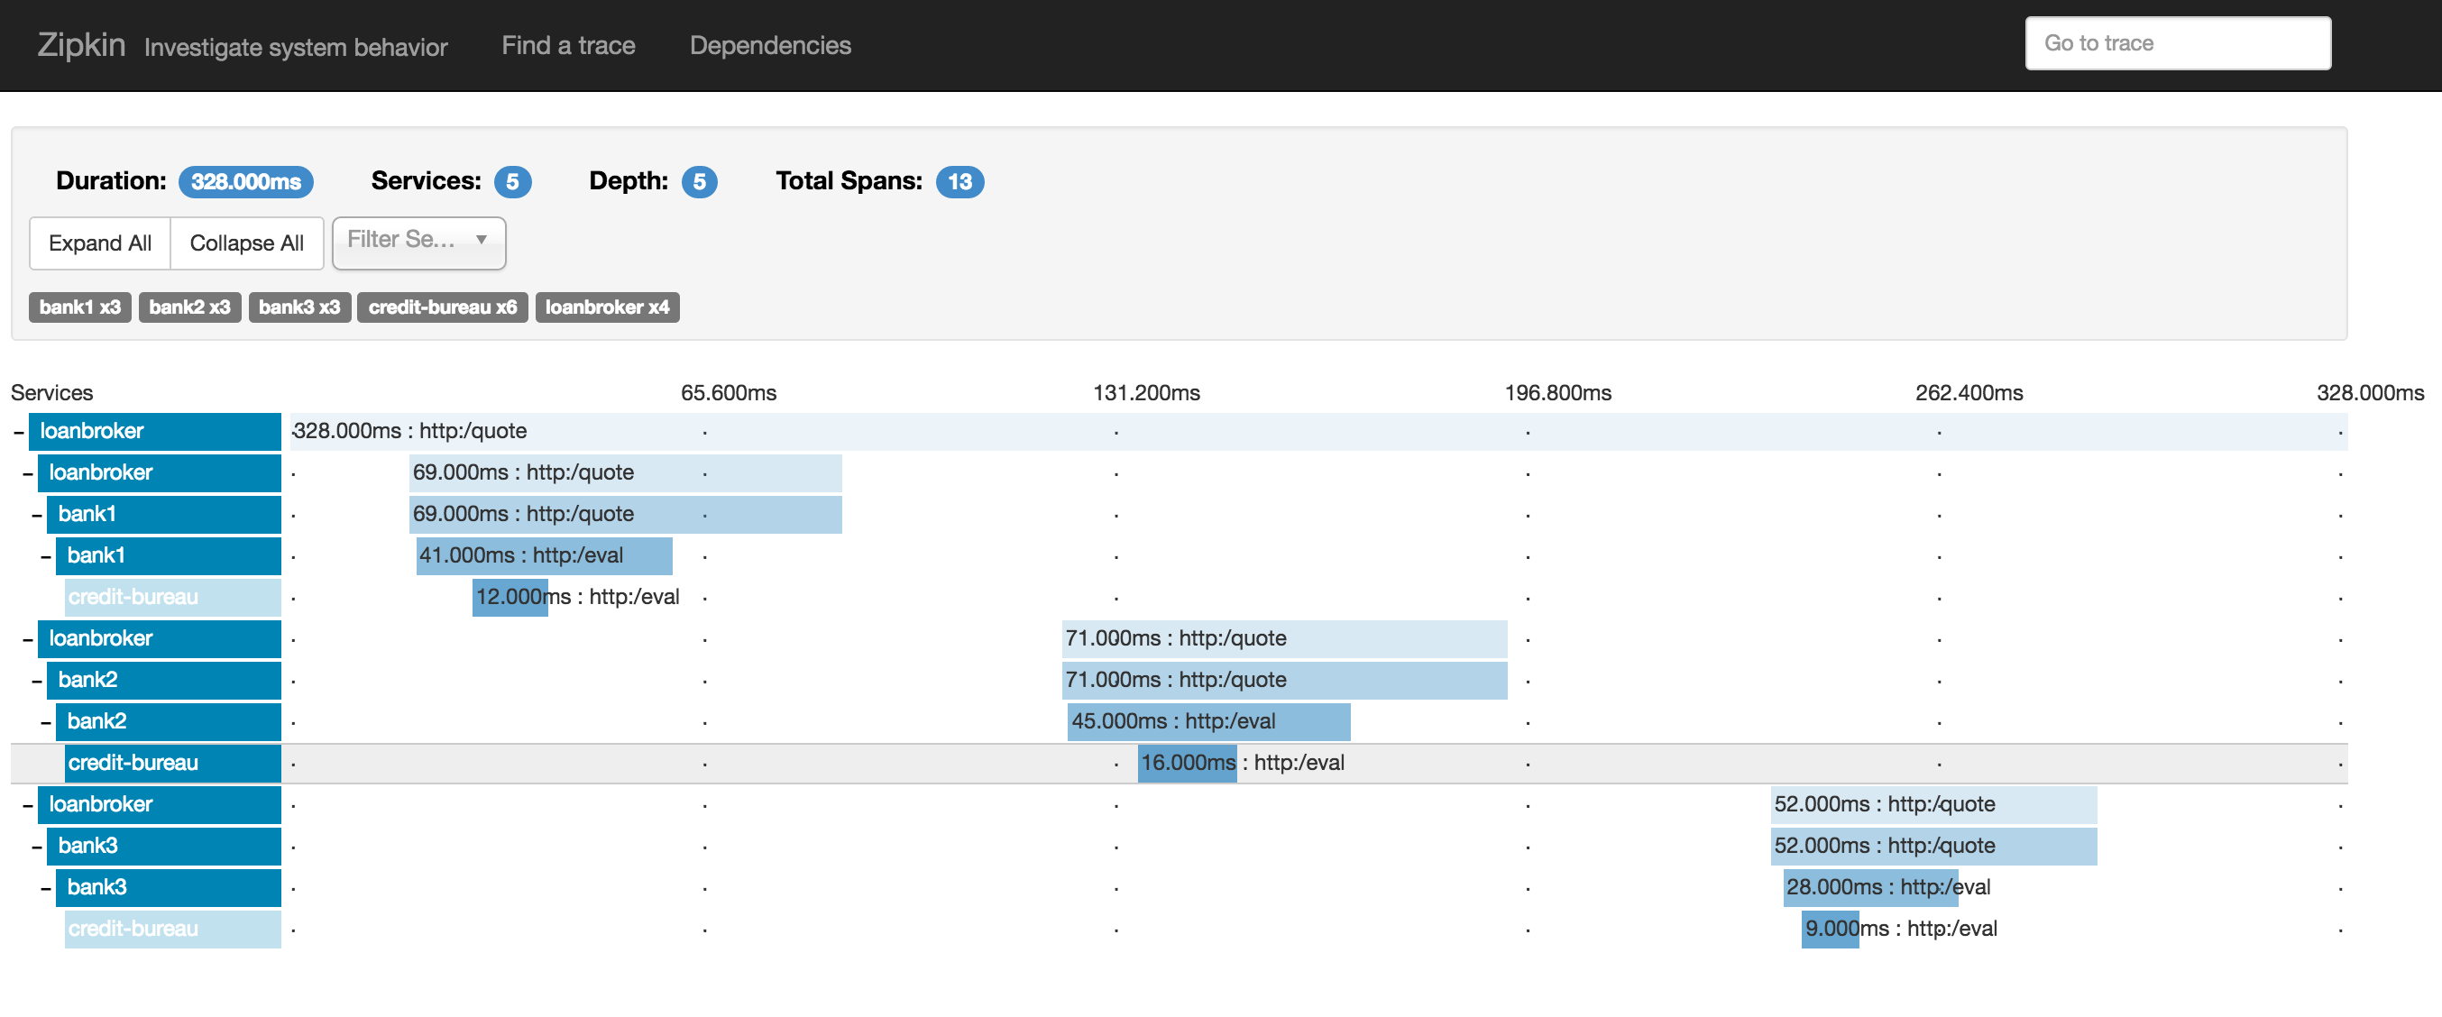Click the bank3 x3 service badge
This screenshot has height=1017, width=2442.
[298, 307]
